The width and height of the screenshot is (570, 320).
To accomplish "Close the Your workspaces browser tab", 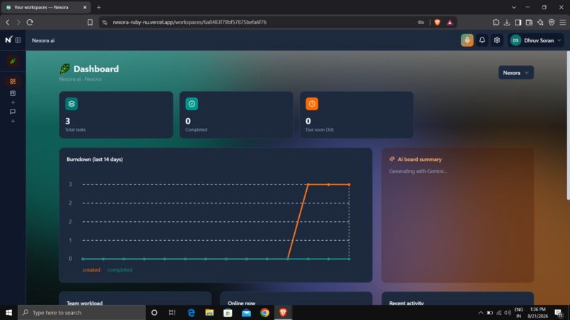I will pos(85,7).
